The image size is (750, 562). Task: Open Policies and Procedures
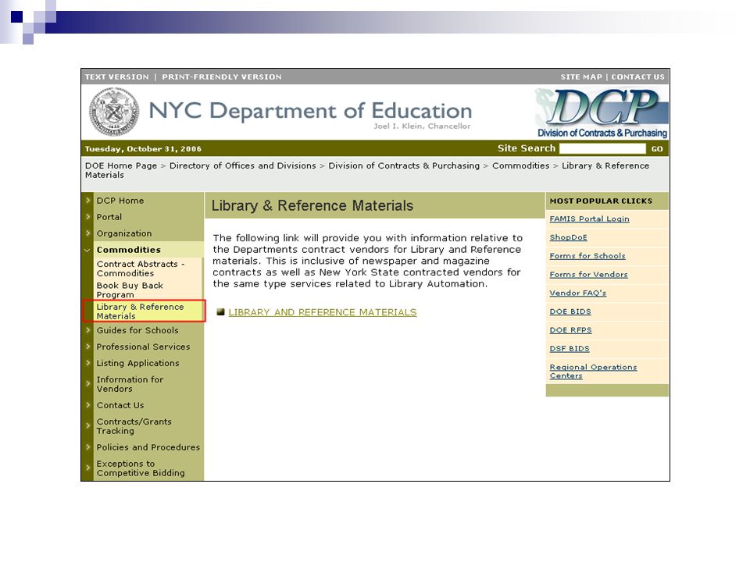[148, 447]
